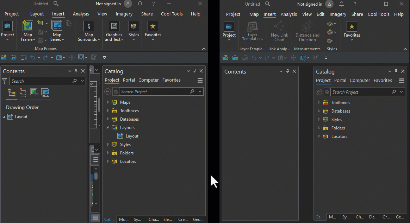Pin the Catalog pane using the pin icon
The height and width of the screenshot is (223, 410).
pyautogui.click(x=194, y=71)
